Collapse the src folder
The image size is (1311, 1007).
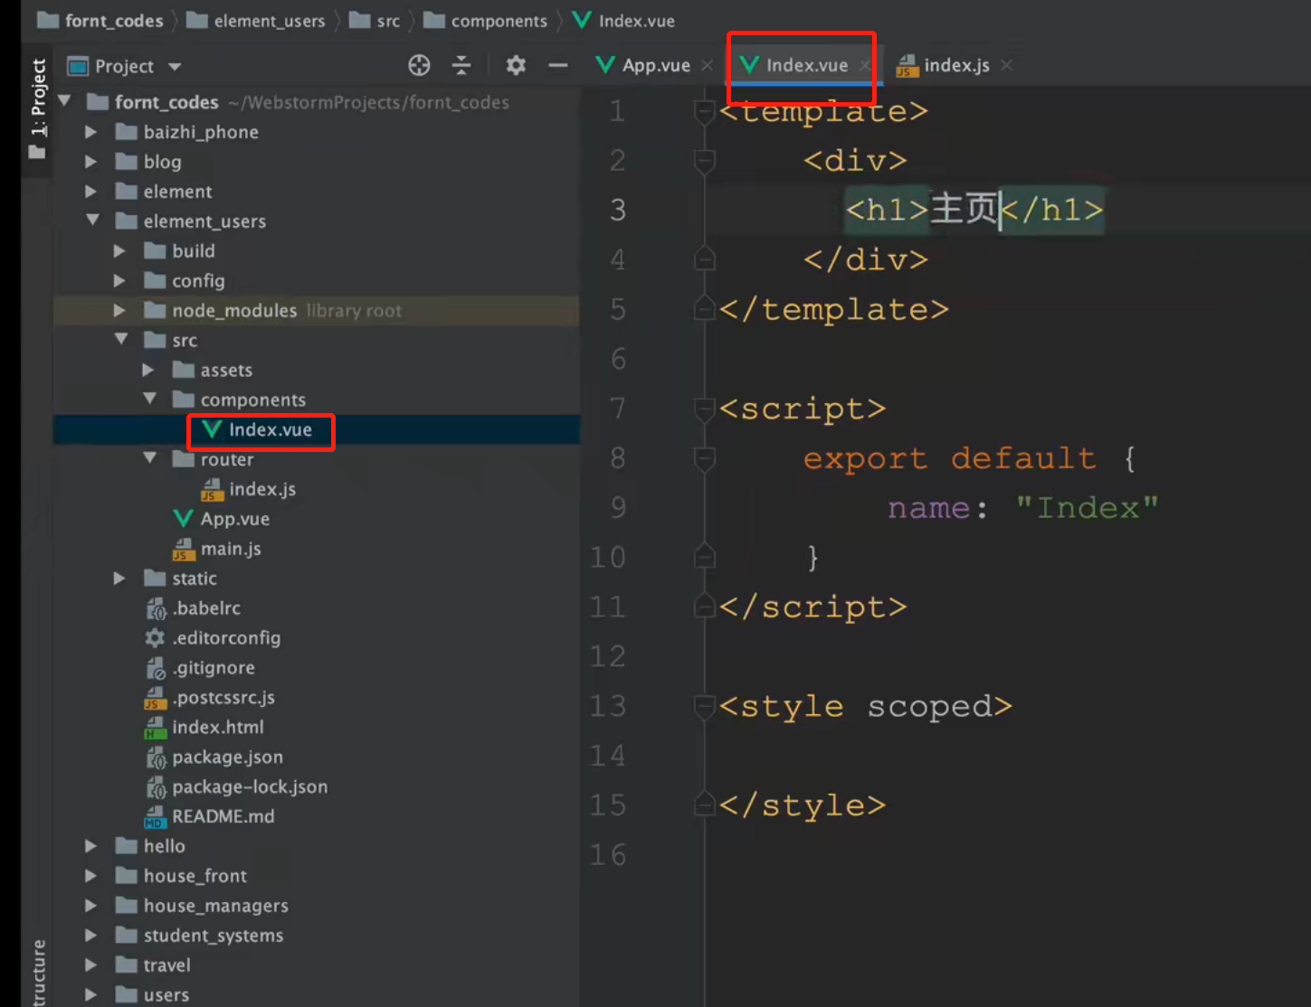click(x=121, y=340)
